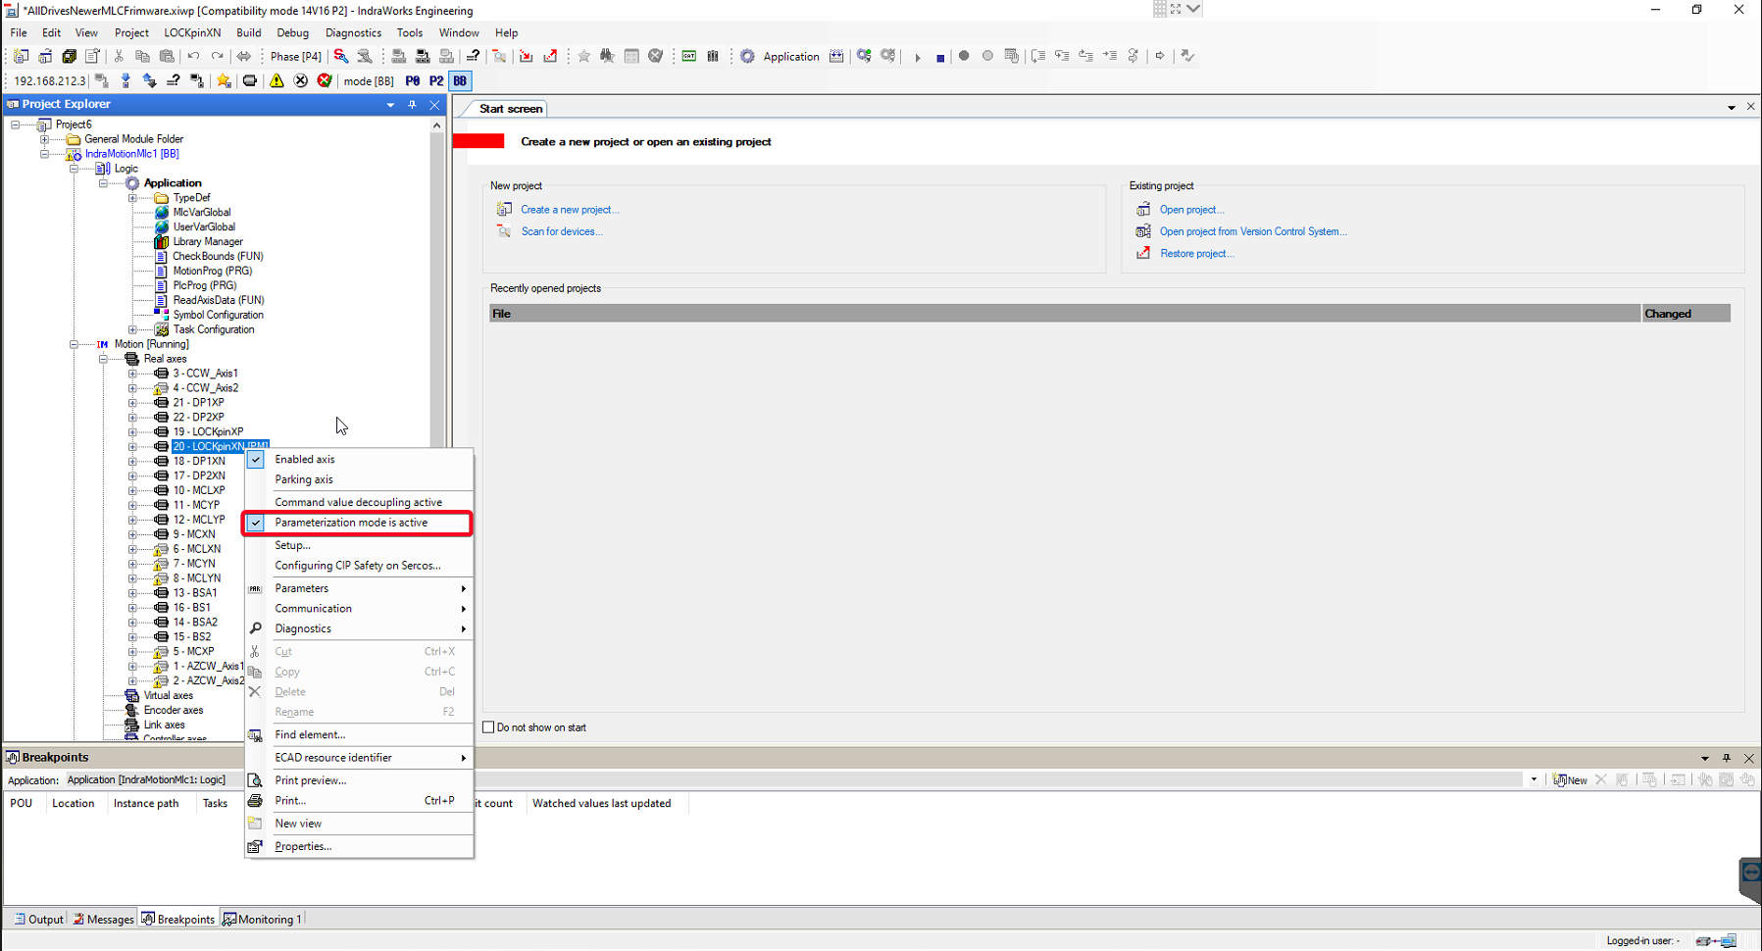Click Restore project... link
Viewport: 1762px width, 951px height.
pyautogui.click(x=1197, y=254)
